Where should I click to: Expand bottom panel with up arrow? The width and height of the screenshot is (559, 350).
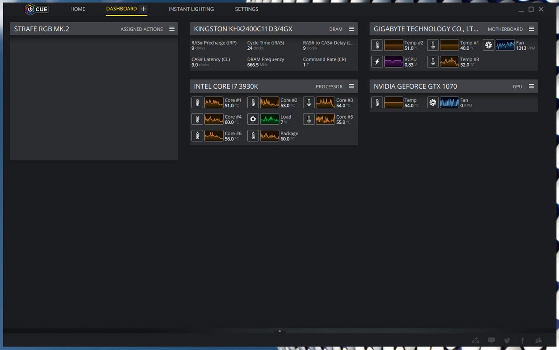[x=279, y=331]
